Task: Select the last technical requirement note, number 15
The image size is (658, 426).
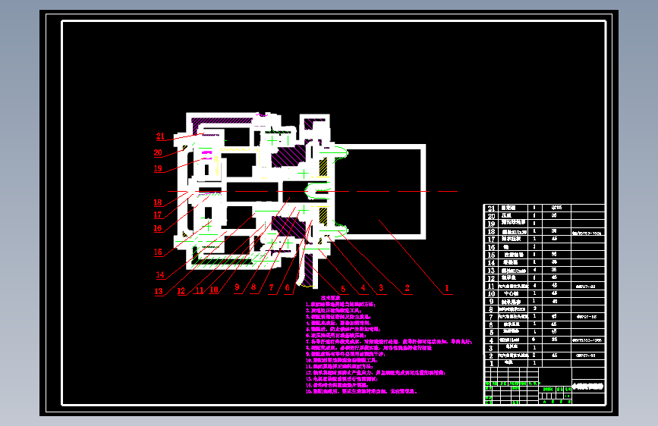Action: pyautogui.click(x=361, y=391)
